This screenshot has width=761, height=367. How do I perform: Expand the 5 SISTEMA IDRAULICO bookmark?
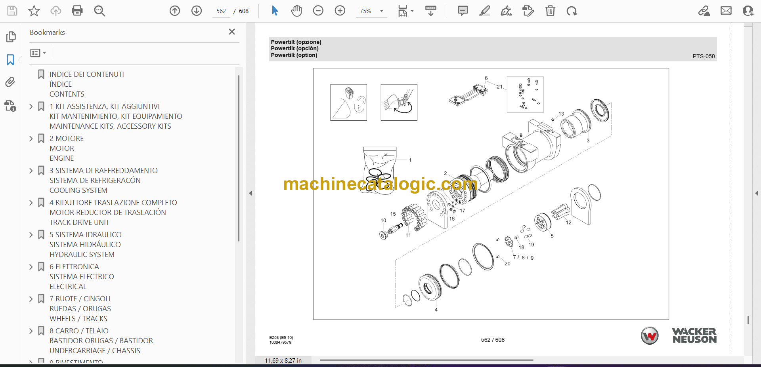(31, 235)
